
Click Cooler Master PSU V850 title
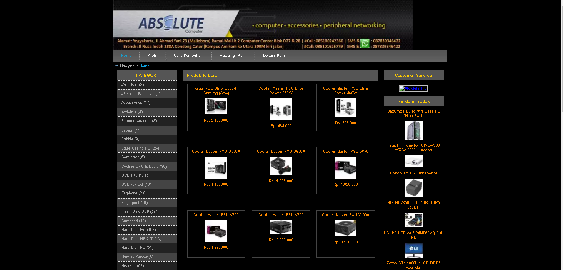[281, 215]
